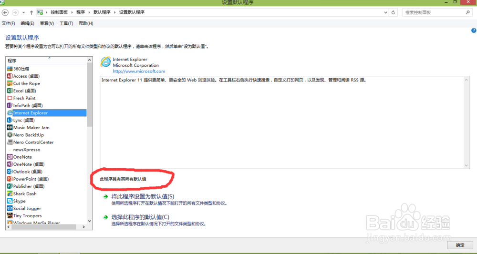Go up one level with up arrow
This screenshot has width=477, height=254.
[x=31, y=12]
